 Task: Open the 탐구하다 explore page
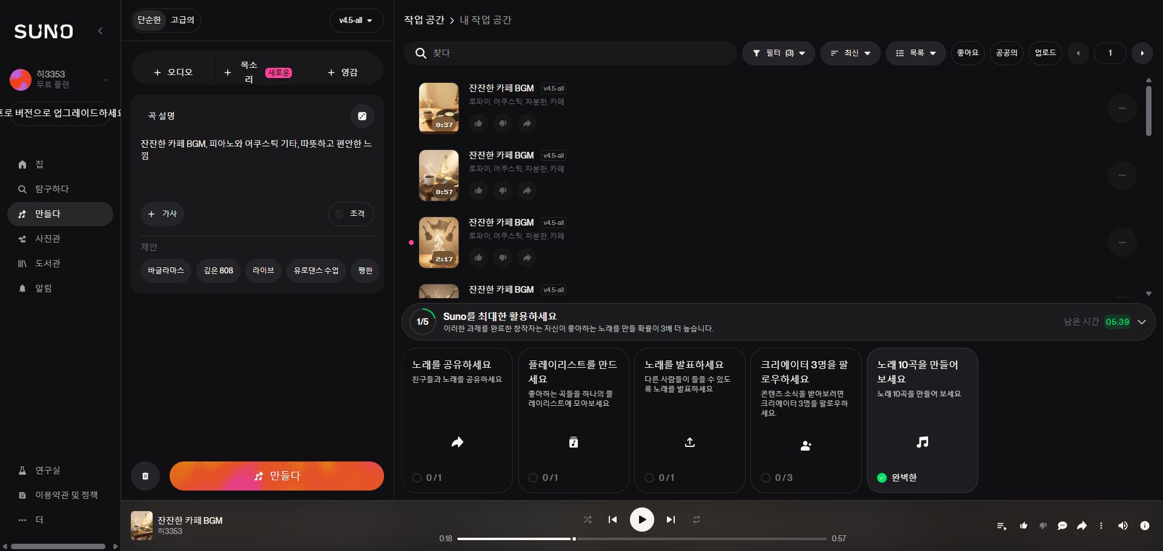tap(60, 189)
